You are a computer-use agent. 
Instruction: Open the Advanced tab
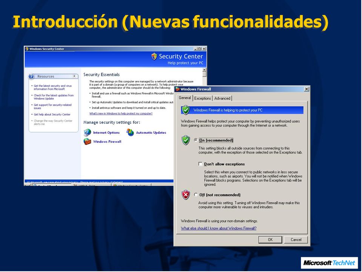(222, 98)
